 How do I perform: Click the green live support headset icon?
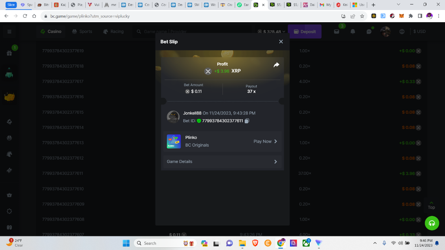[432, 223]
